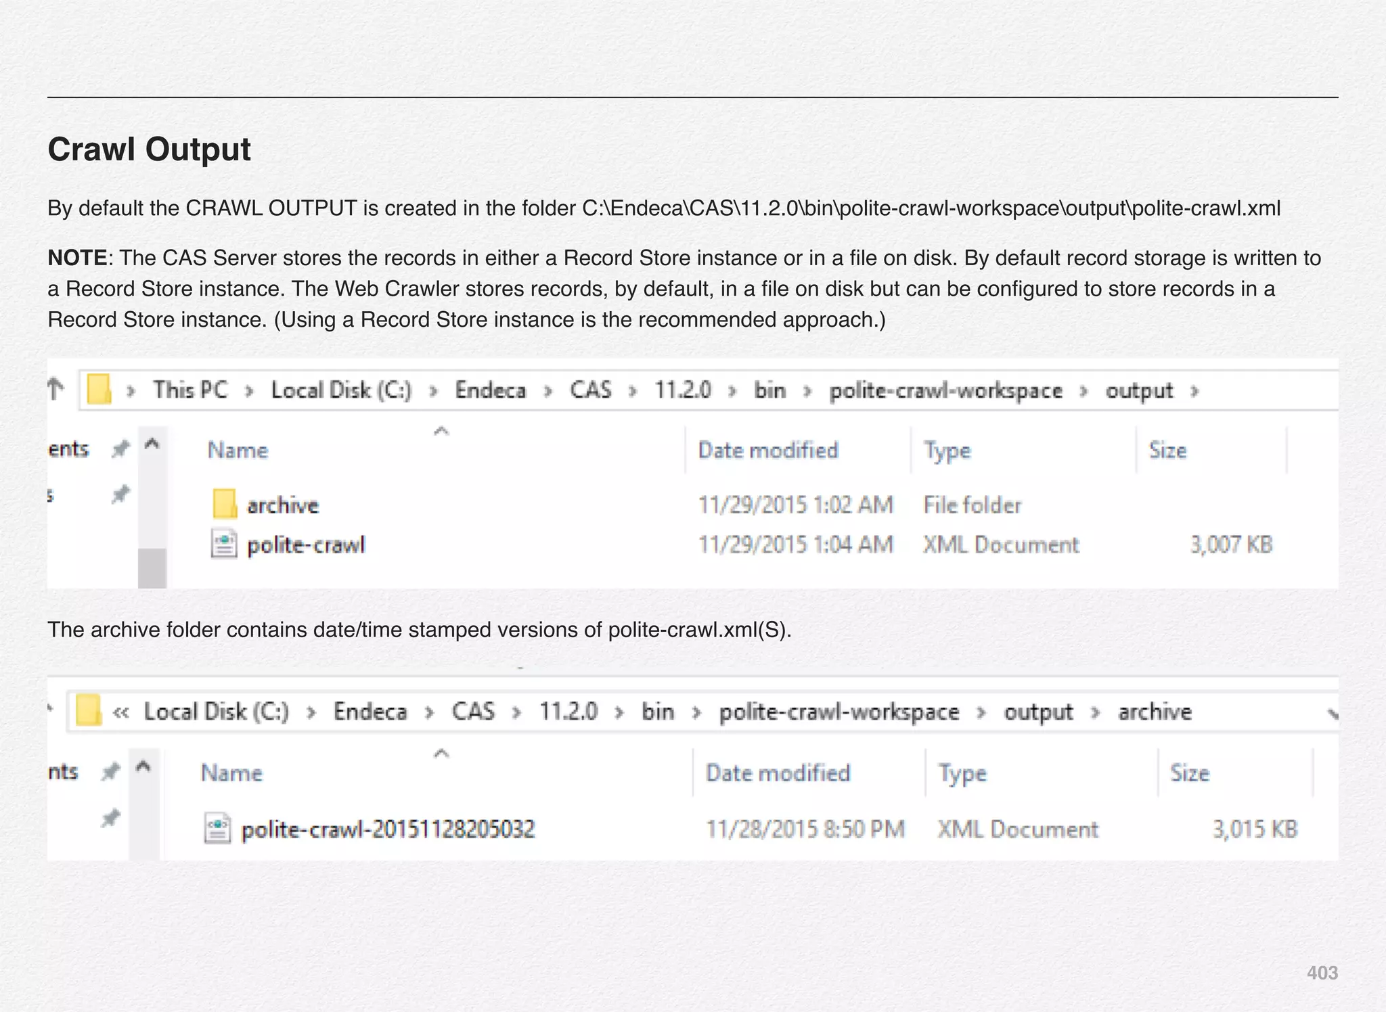
Task: Sort by Name column in the archive window
Action: [x=231, y=773]
